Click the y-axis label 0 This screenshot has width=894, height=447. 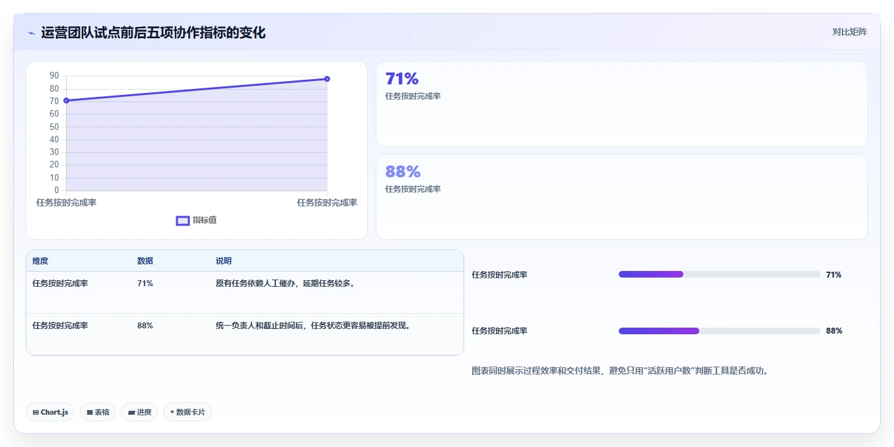pyautogui.click(x=57, y=191)
